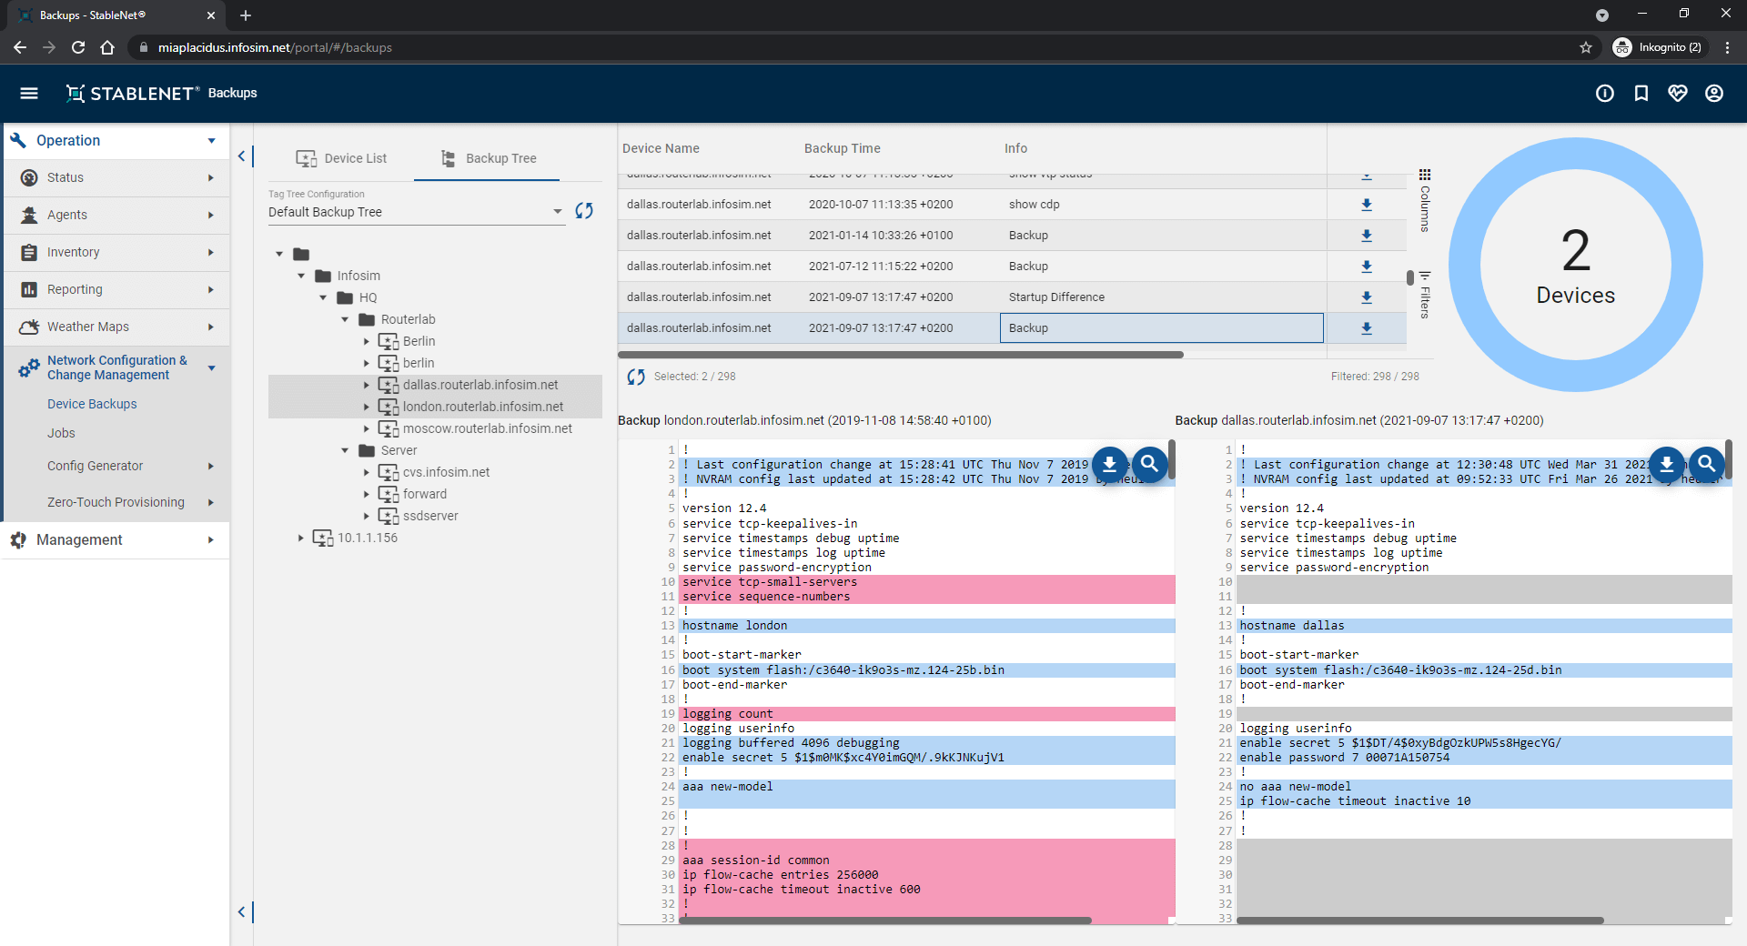Download the dallas backup config
The height and width of the screenshot is (946, 1747).
(1667, 464)
